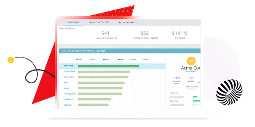Screen dimensions: 255x127
Task: Open the Account Lists tab
Action: (x=127, y=22)
